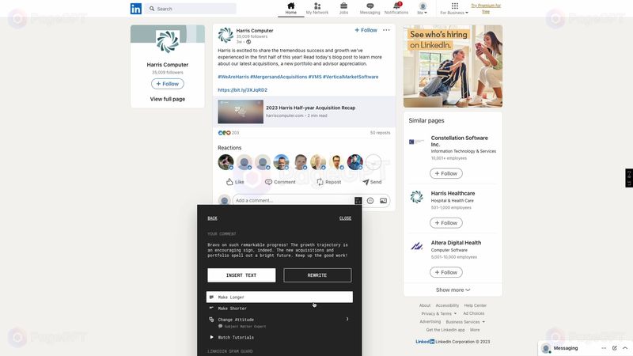Click the Comment action on the post
633x356 pixels.
click(x=280, y=182)
